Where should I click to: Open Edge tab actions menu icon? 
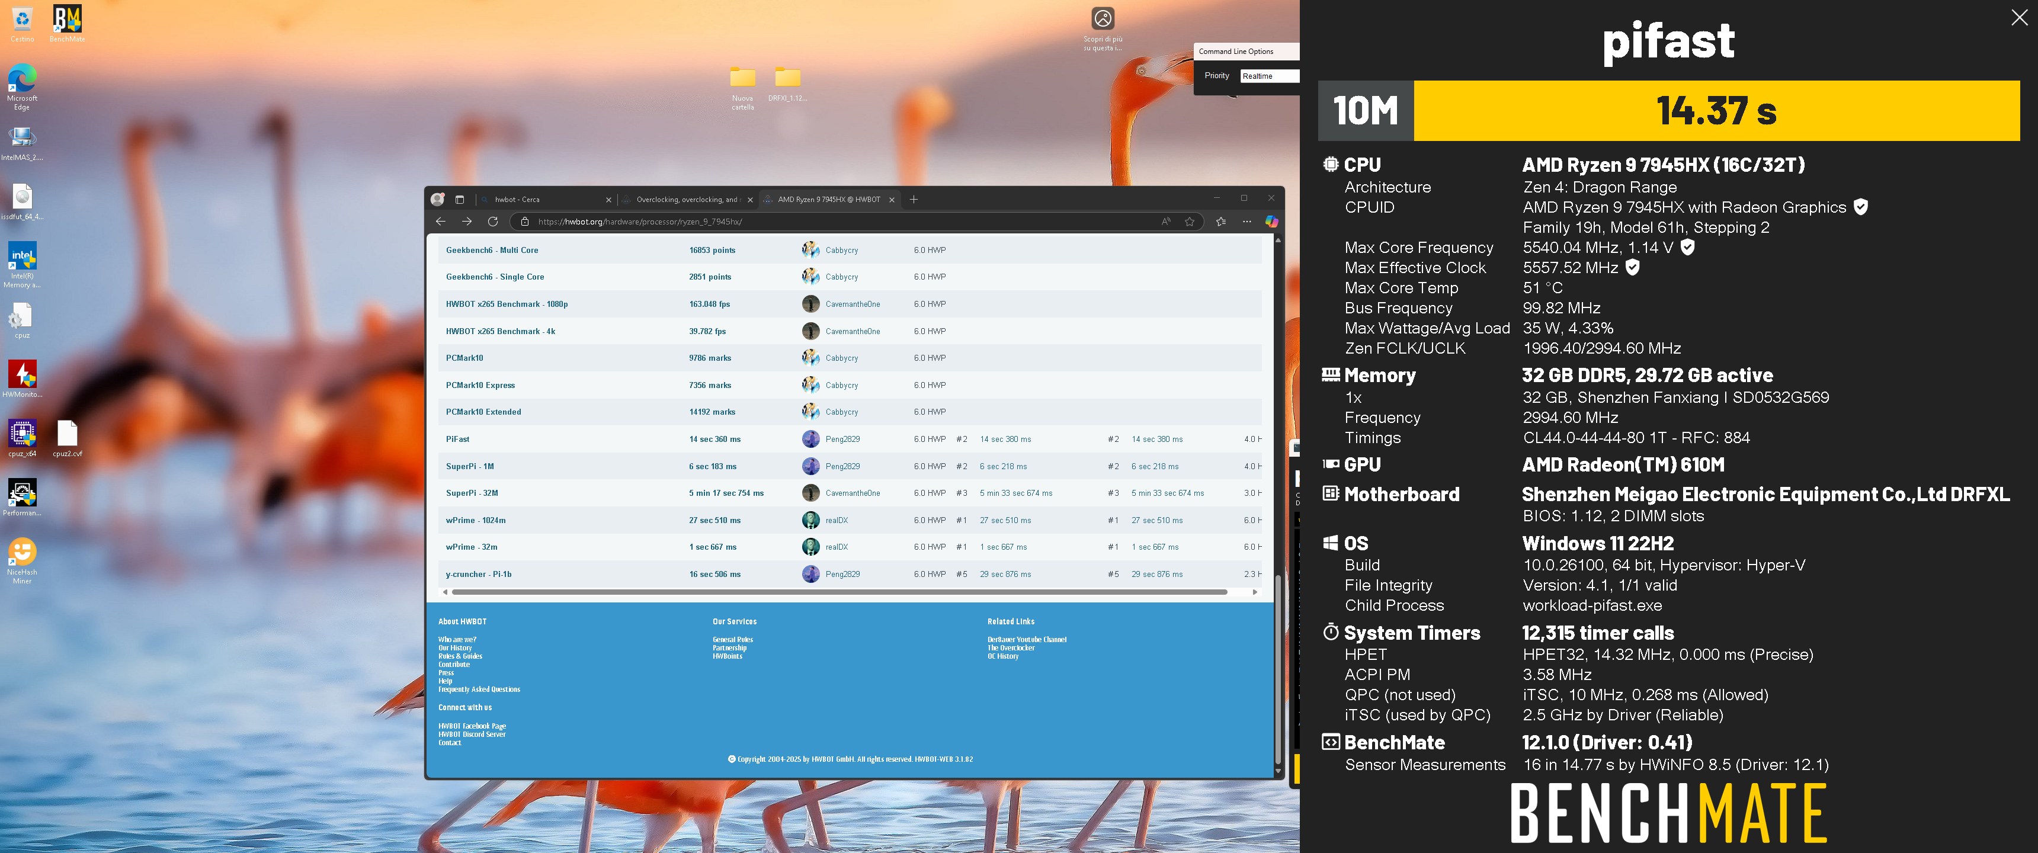coord(460,200)
